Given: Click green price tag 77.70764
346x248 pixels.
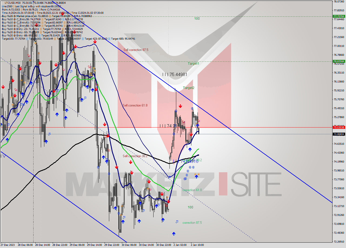Looking at the screenshot, I should (339, 16).
